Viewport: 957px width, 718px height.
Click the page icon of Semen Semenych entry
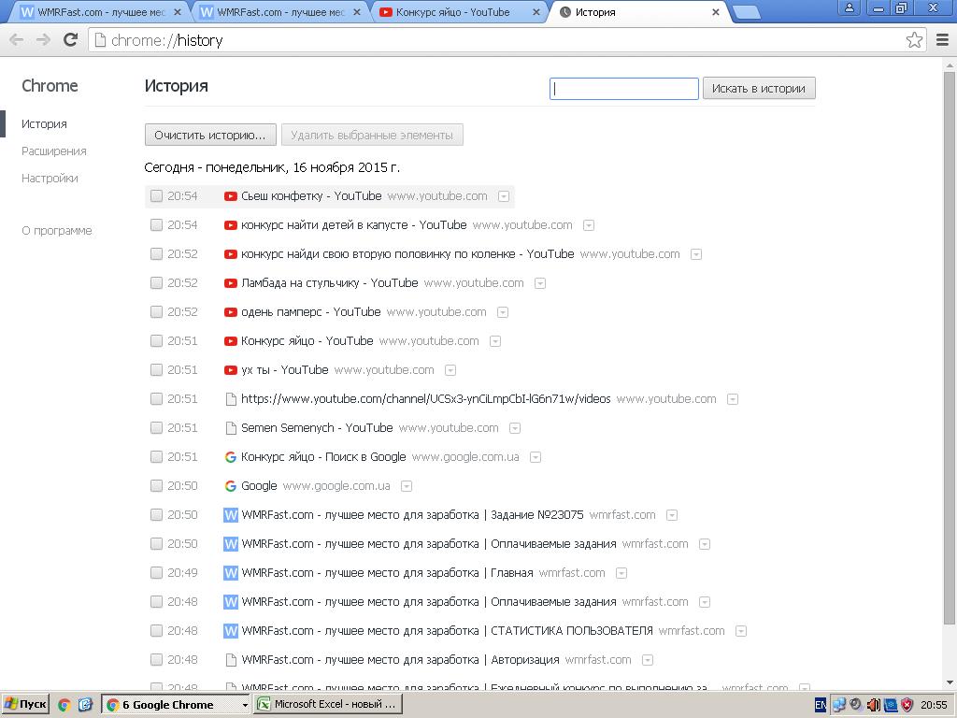(x=231, y=428)
